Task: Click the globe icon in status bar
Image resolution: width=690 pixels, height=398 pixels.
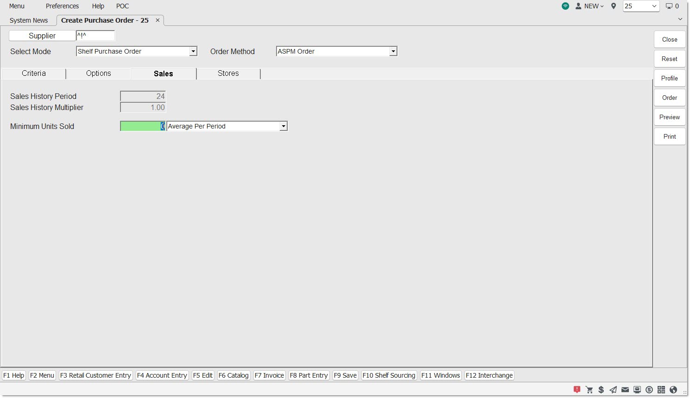Action: 673,390
